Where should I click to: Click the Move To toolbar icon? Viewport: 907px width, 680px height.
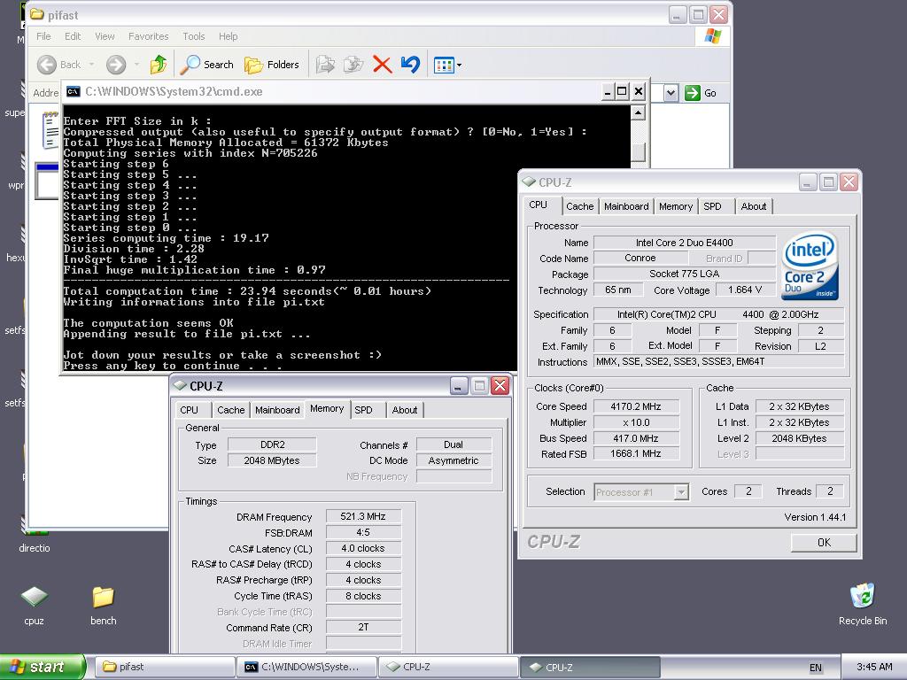325,65
